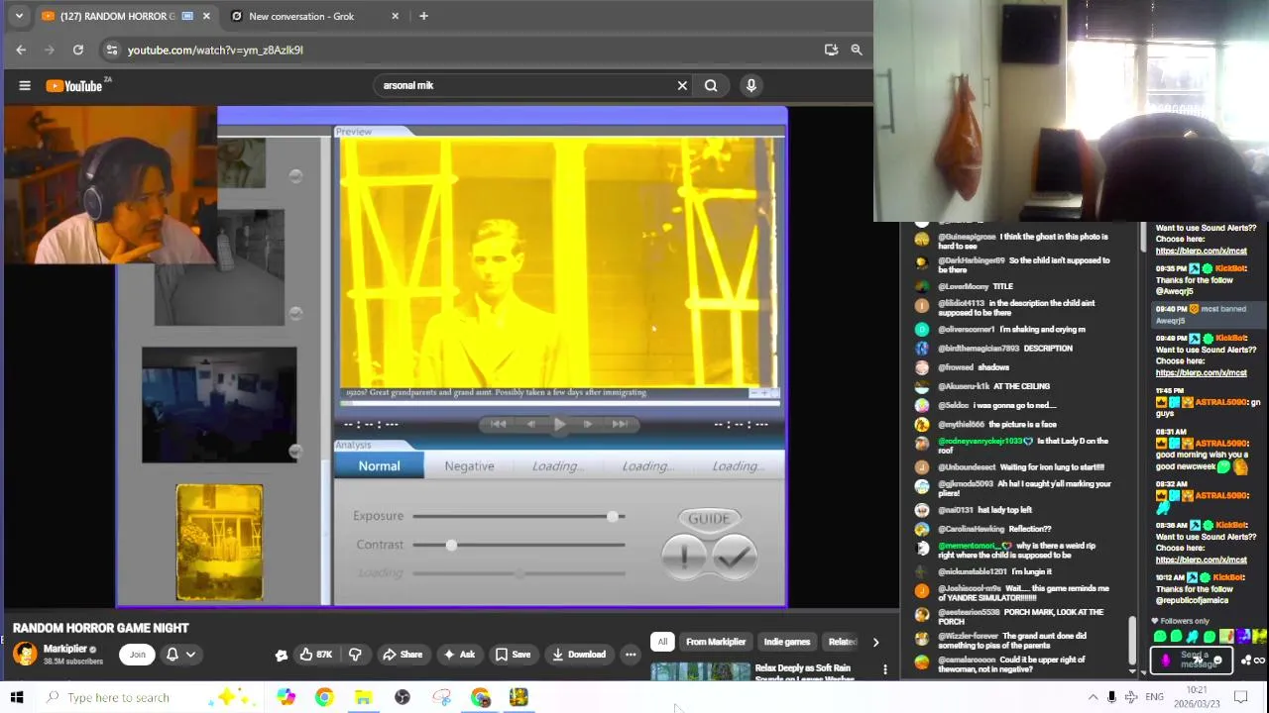Screen dimensions: 1269x713
Task: Open the Windows Start menu
Action: pos(16,697)
